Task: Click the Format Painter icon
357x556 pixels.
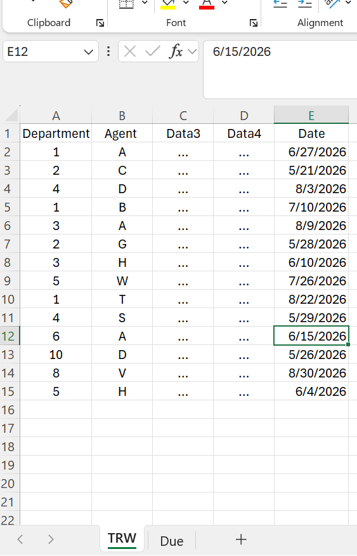Action: click(66, 4)
